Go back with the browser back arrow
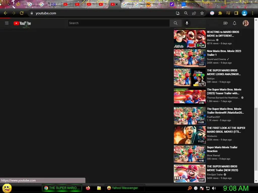This screenshot has width=258, height=193. [x=6, y=13]
